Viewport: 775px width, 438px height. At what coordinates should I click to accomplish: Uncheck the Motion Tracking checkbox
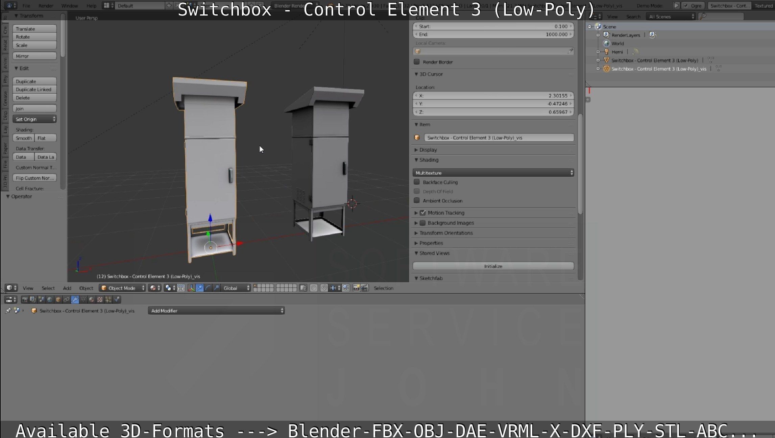point(422,213)
